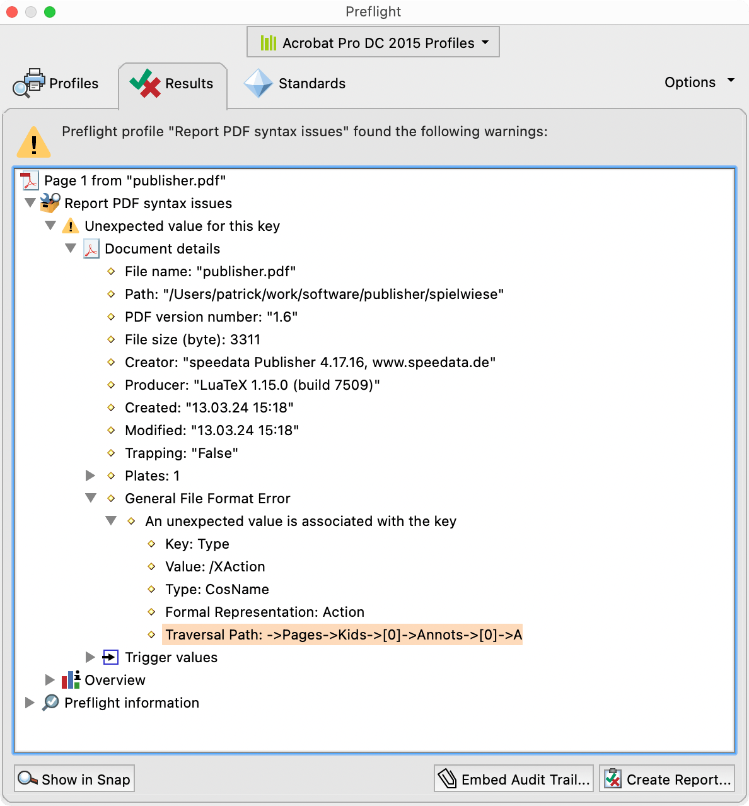This screenshot has width=749, height=806.
Task: Click the Create Report button
Action: click(x=667, y=780)
